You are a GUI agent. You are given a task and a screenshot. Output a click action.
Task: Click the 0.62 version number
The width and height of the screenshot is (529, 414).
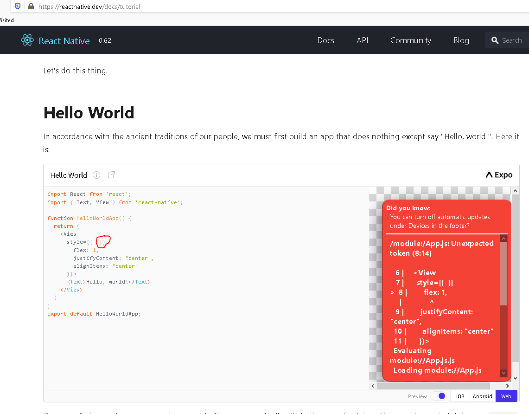(105, 40)
